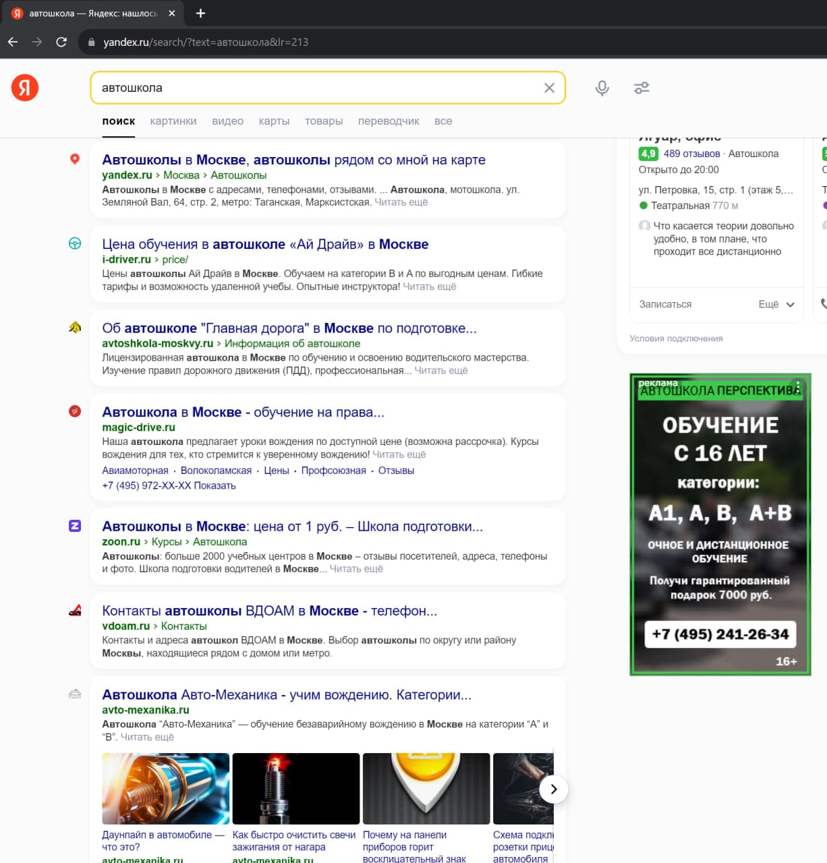Screen dimensions: 827x863
Task: Start voice search with microphone icon
Action: pos(602,88)
